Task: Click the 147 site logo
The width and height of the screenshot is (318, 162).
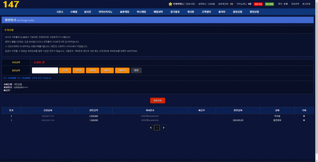Action: point(10,4)
